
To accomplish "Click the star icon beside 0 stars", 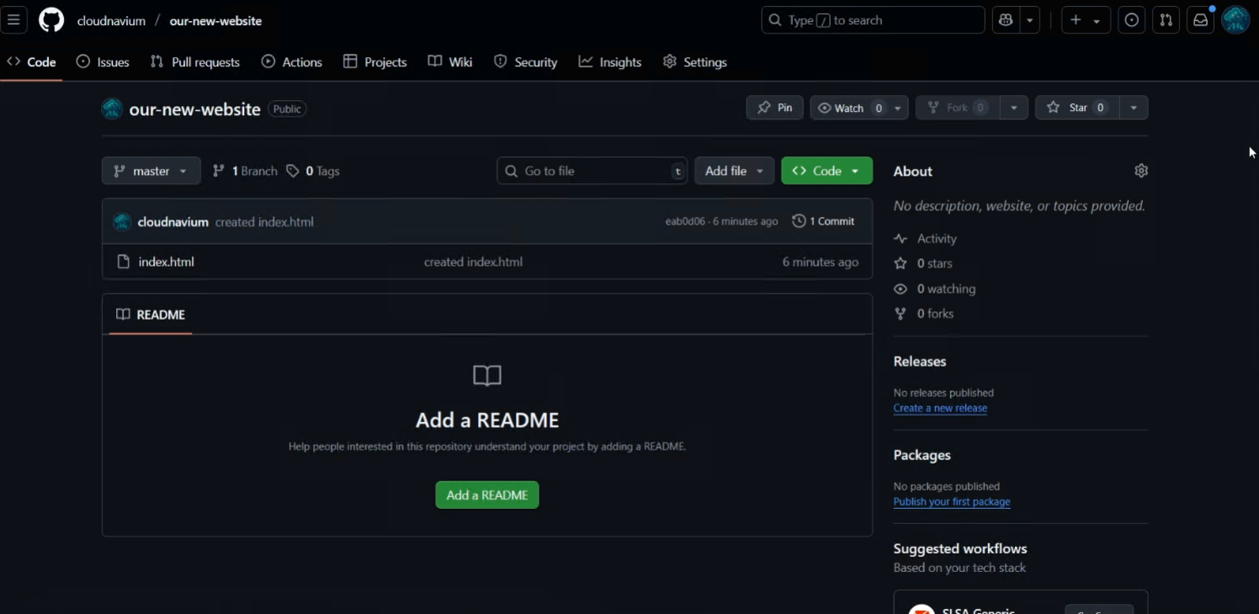I will point(900,263).
